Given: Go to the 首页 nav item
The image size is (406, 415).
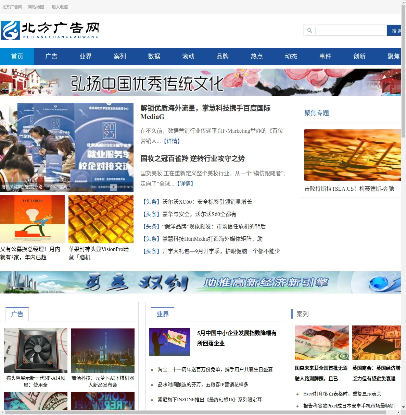Looking at the screenshot, I should 17,57.
